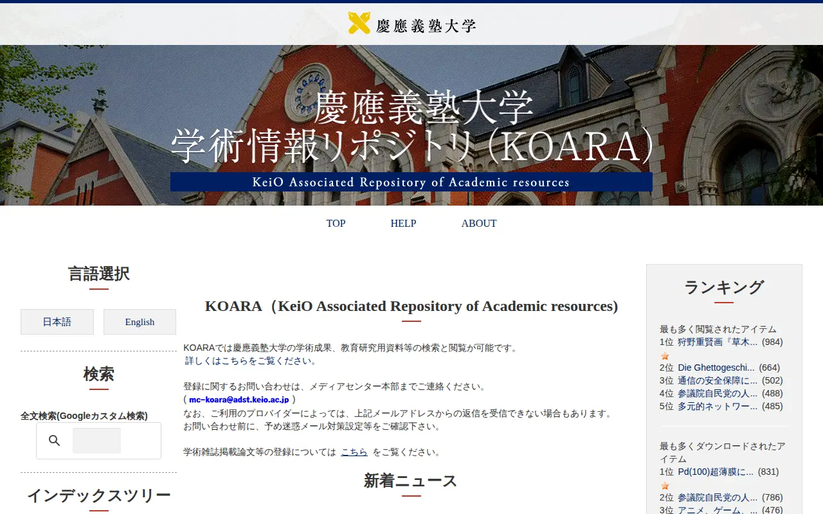This screenshot has width=823, height=514.
Task: Open the ABOUT menu item
Action: tap(479, 224)
